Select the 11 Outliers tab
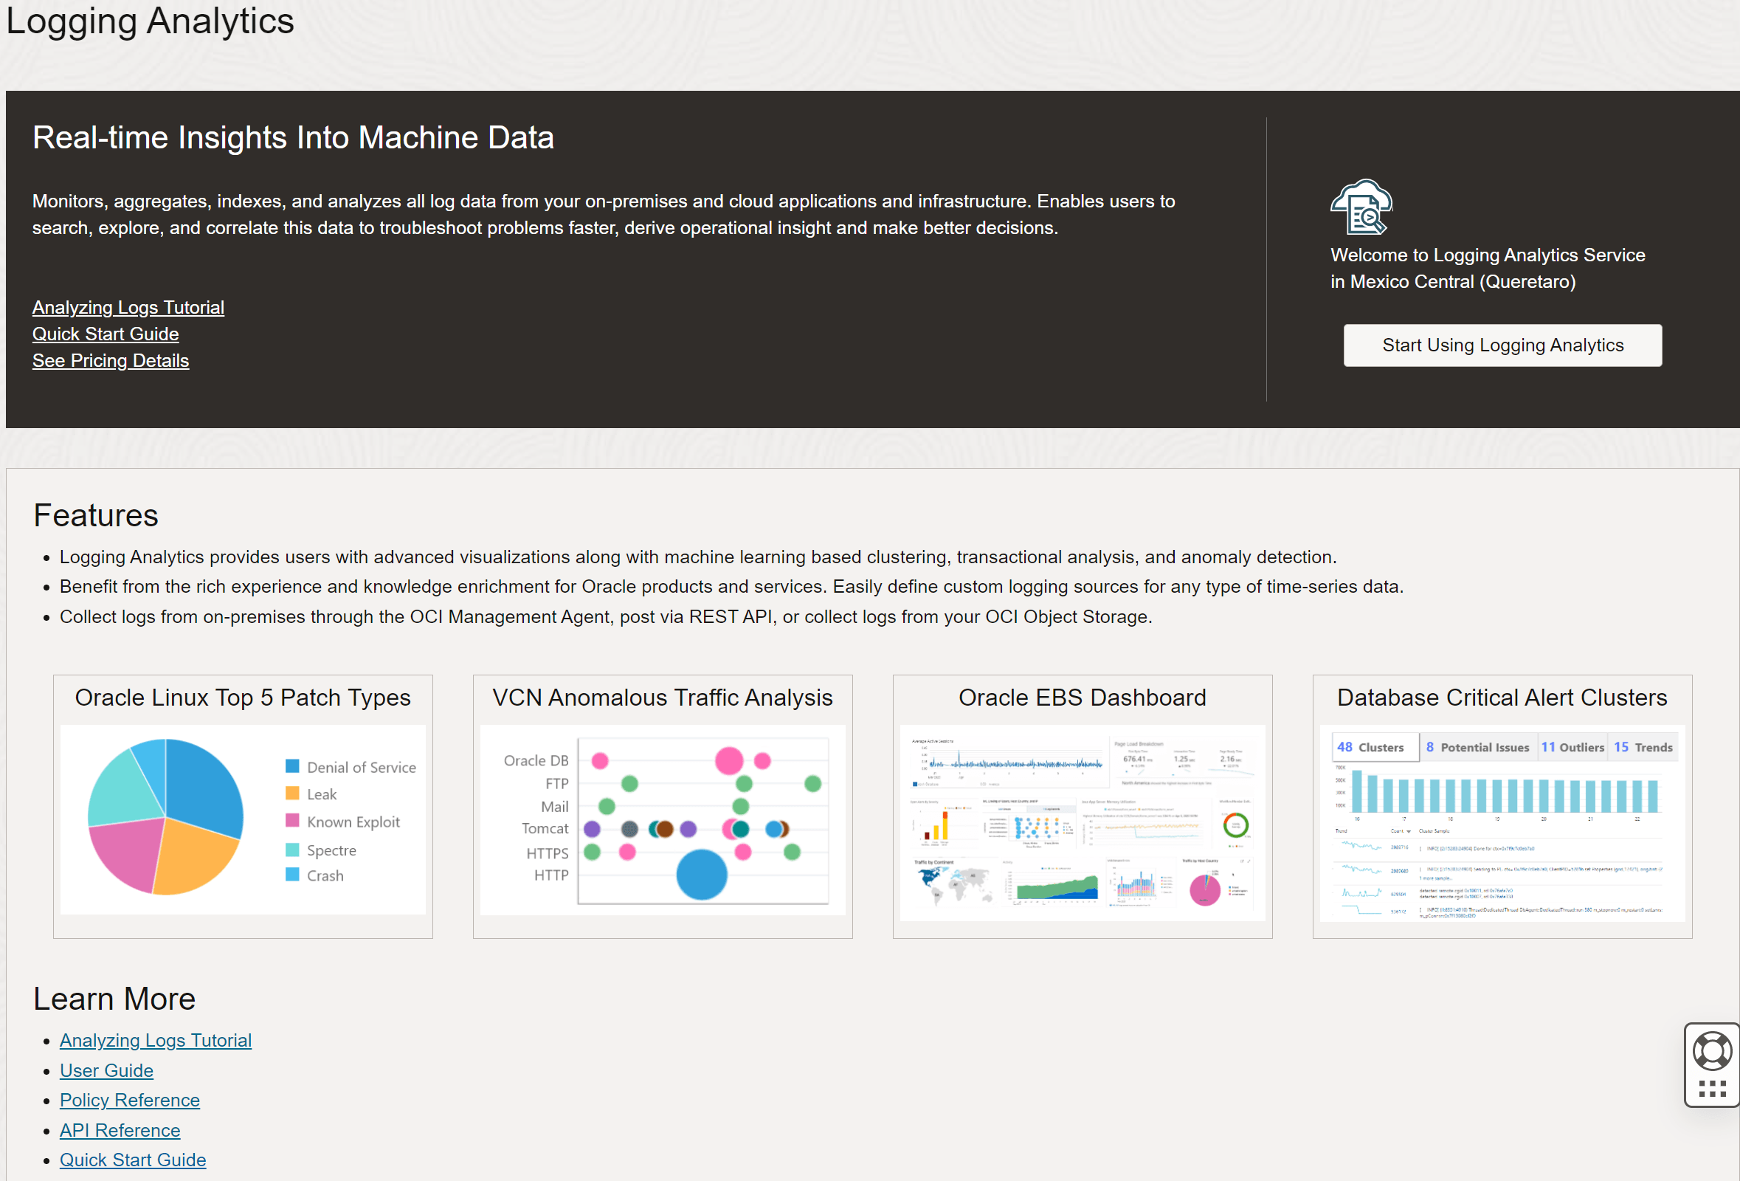 1572,747
